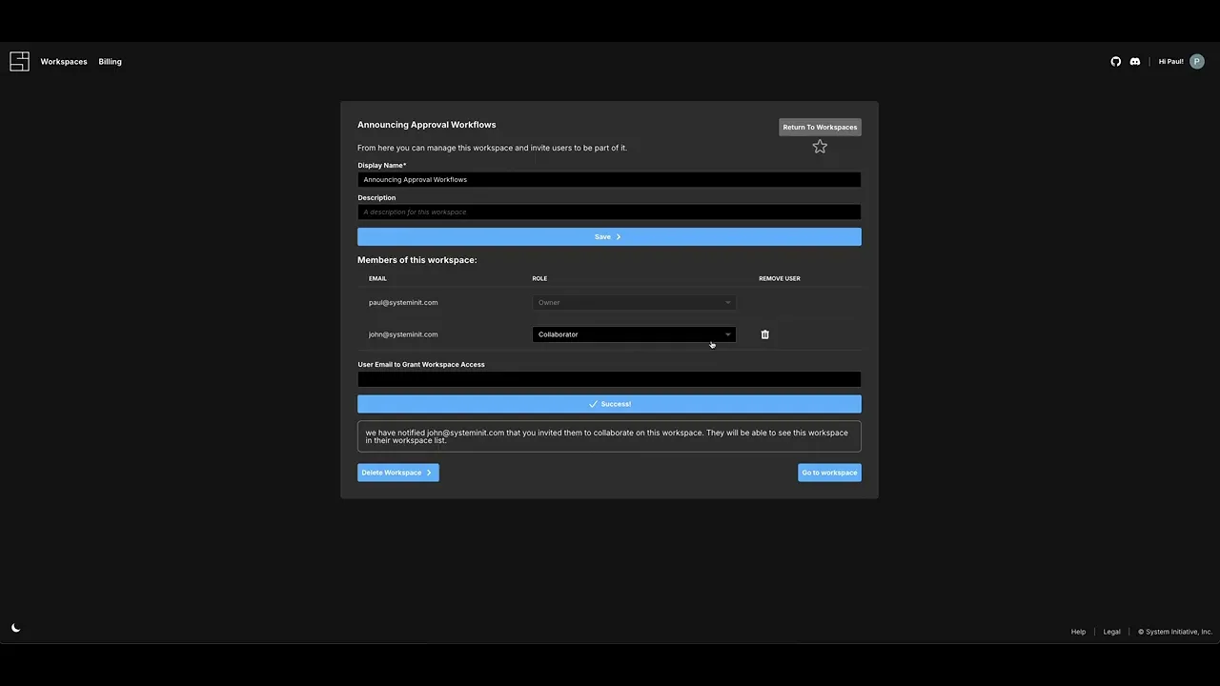Open the Discord icon link
The width and height of the screenshot is (1220, 686).
(1134, 62)
